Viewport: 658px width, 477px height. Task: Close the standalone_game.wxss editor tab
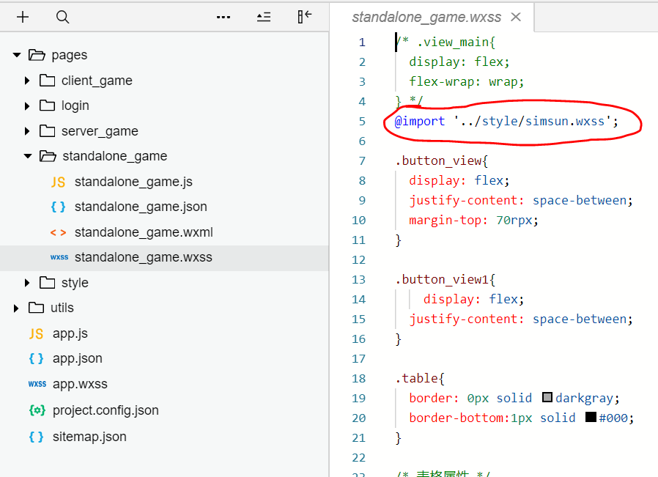pos(516,17)
